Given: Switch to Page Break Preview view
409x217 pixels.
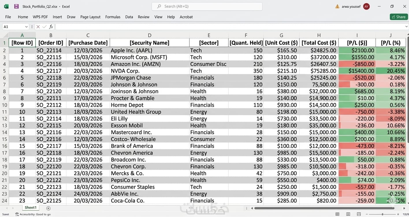Looking at the screenshot, I should coord(359,214).
